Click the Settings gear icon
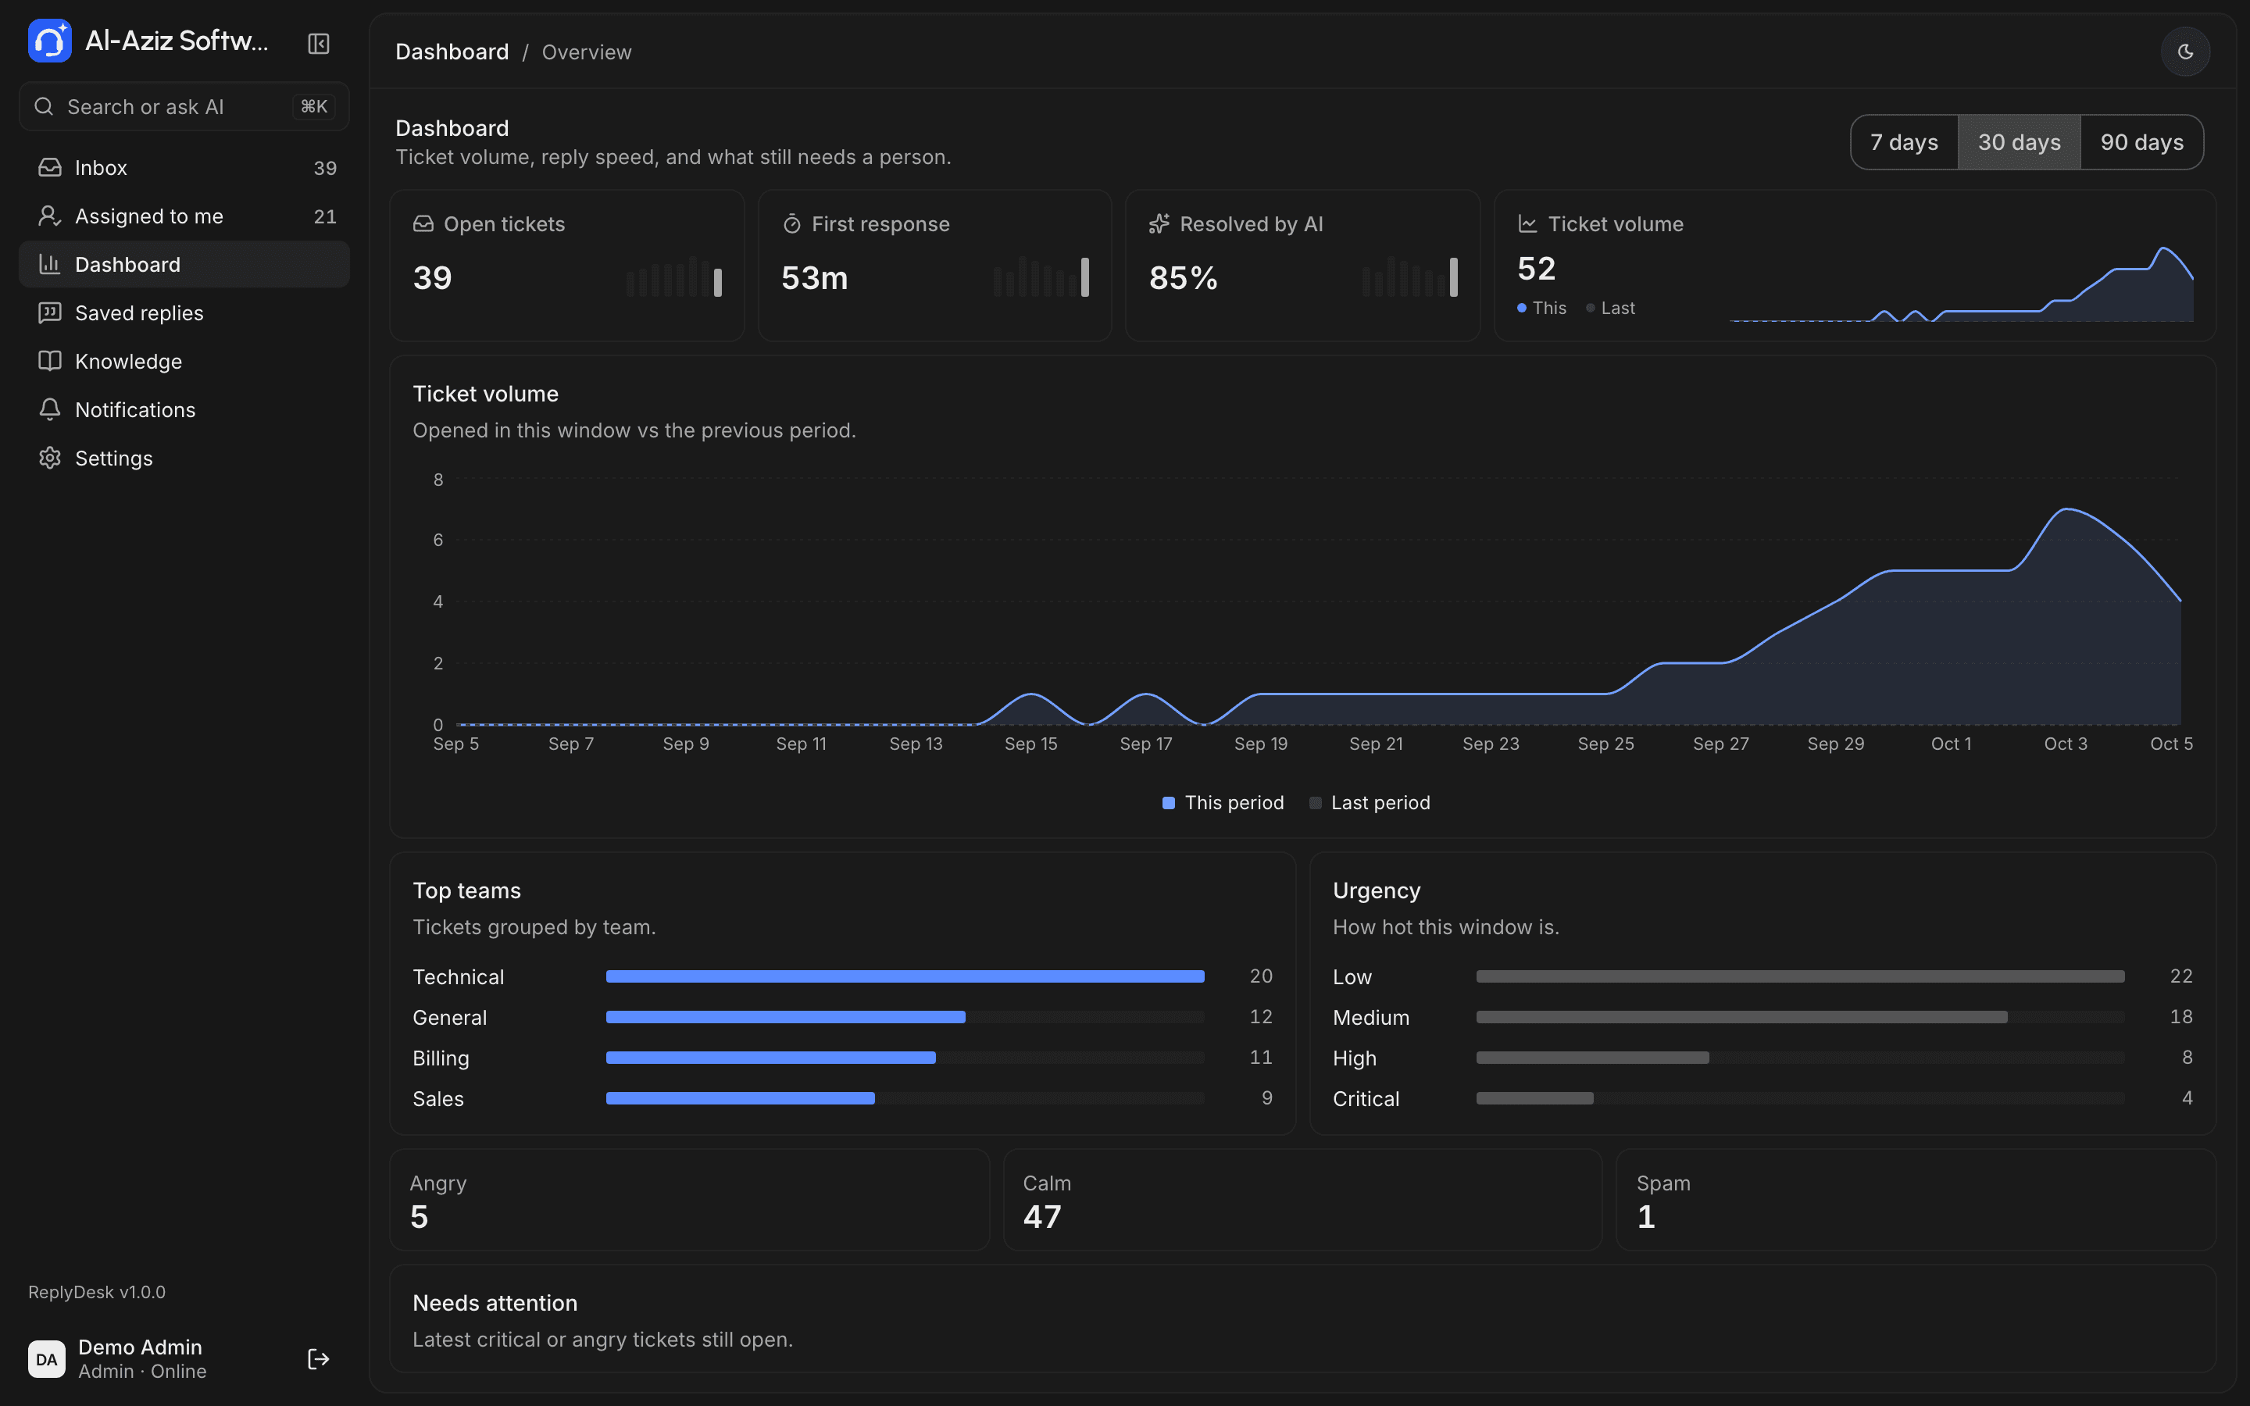 coord(49,458)
